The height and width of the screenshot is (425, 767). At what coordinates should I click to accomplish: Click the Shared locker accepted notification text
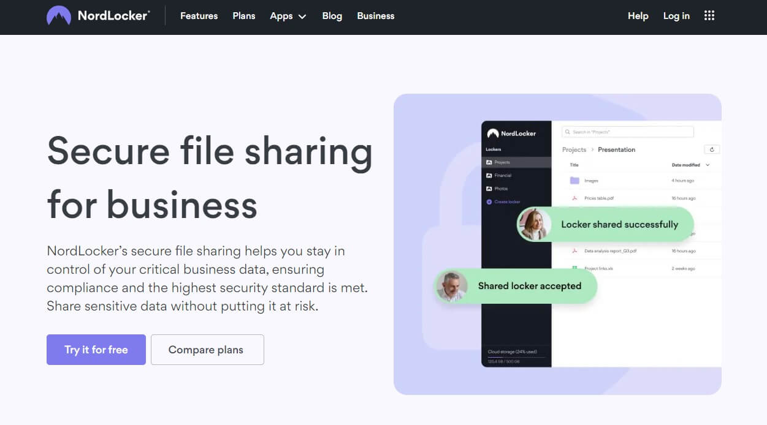click(x=530, y=286)
